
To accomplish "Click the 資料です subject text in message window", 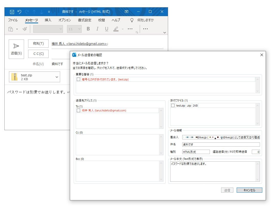I will [x=57, y=64].
